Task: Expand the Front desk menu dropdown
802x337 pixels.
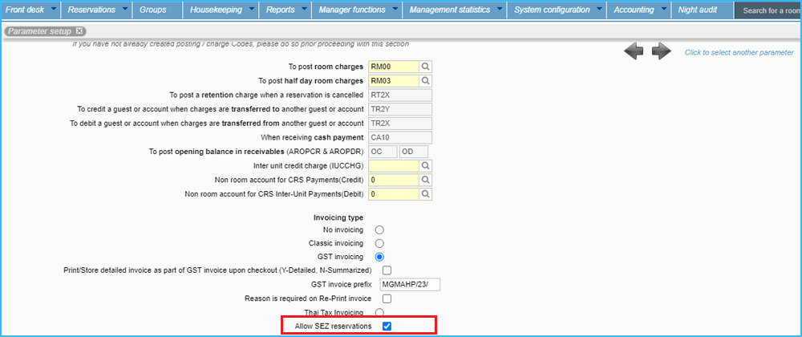Action: (53, 10)
